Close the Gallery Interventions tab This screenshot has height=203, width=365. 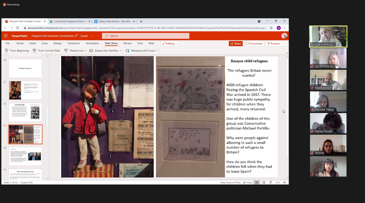134,21
